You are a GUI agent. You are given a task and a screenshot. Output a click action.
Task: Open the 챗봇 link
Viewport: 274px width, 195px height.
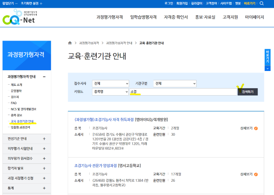tap(238, 3)
